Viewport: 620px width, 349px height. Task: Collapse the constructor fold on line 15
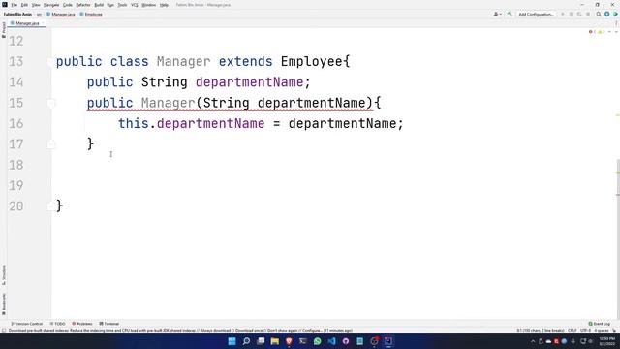pos(51,104)
